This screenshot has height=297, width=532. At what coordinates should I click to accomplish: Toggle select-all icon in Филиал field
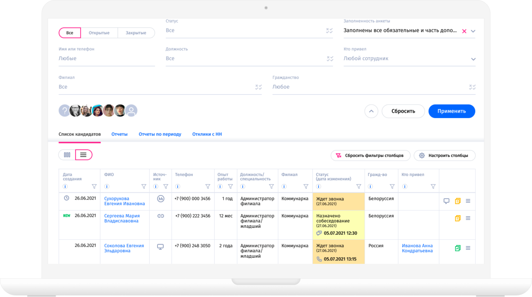[x=258, y=87]
